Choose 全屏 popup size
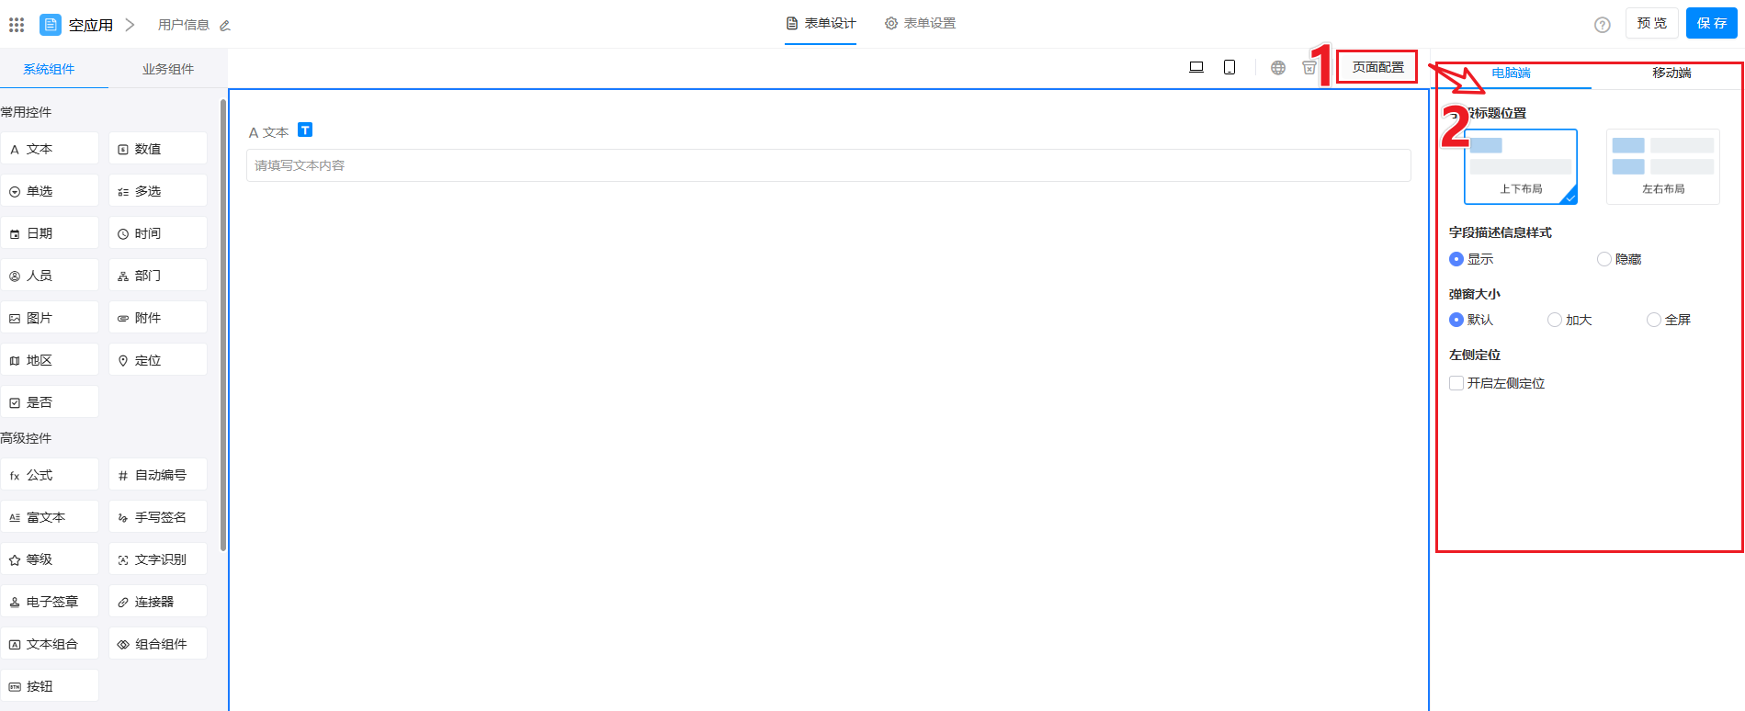The image size is (1745, 711). [x=1654, y=320]
